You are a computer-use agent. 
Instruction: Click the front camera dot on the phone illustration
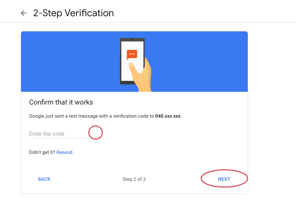point(132,40)
